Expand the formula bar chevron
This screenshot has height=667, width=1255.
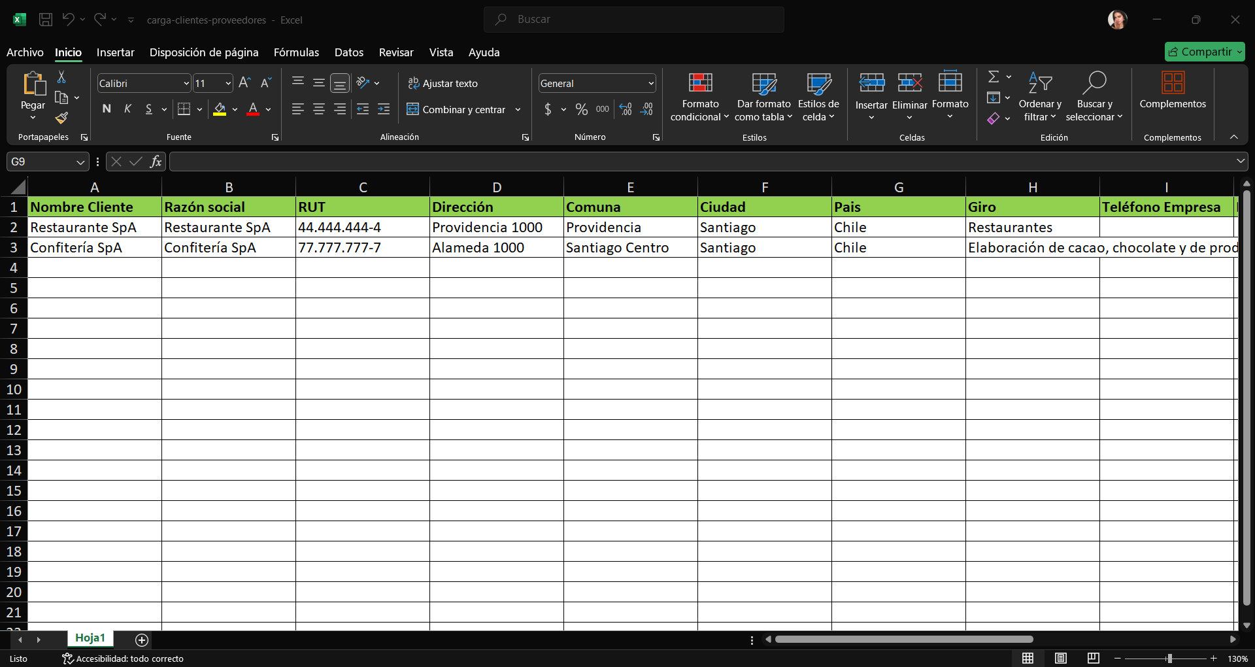coord(1240,161)
